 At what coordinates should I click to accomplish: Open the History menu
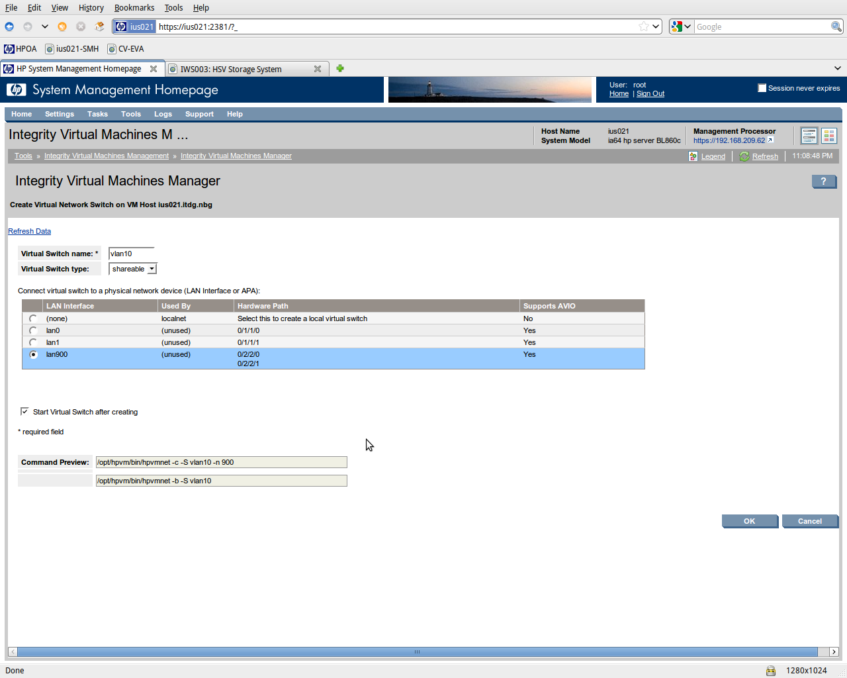(x=91, y=8)
